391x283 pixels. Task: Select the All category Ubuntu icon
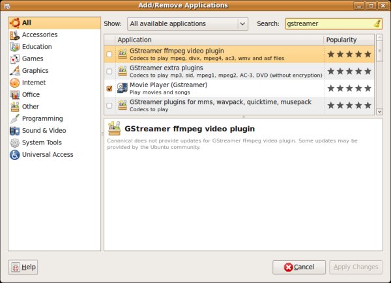(15, 23)
